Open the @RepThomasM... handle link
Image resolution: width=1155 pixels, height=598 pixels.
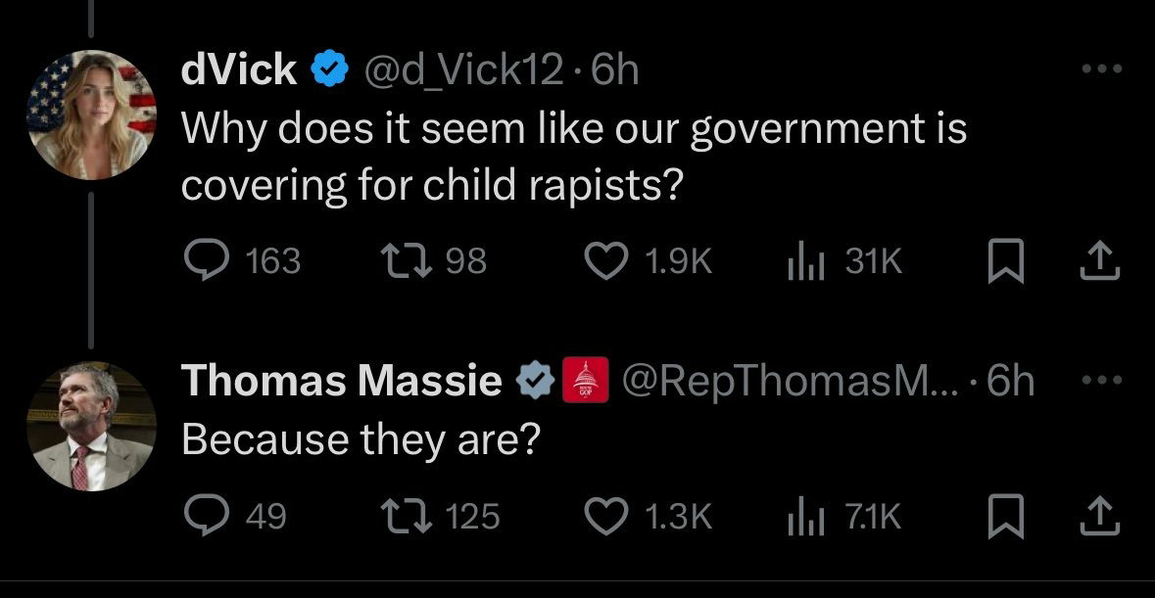click(791, 381)
